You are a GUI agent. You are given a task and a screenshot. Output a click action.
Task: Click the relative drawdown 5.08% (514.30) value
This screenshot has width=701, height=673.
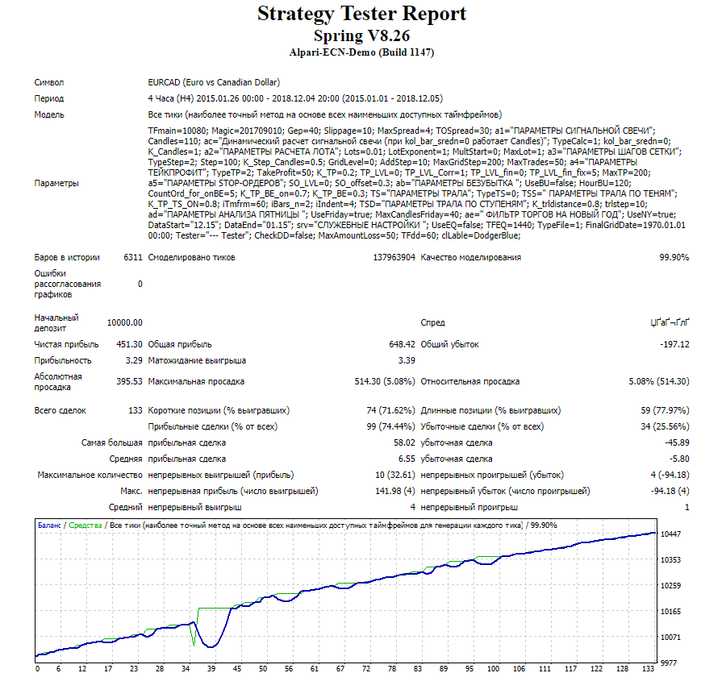click(x=658, y=381)
